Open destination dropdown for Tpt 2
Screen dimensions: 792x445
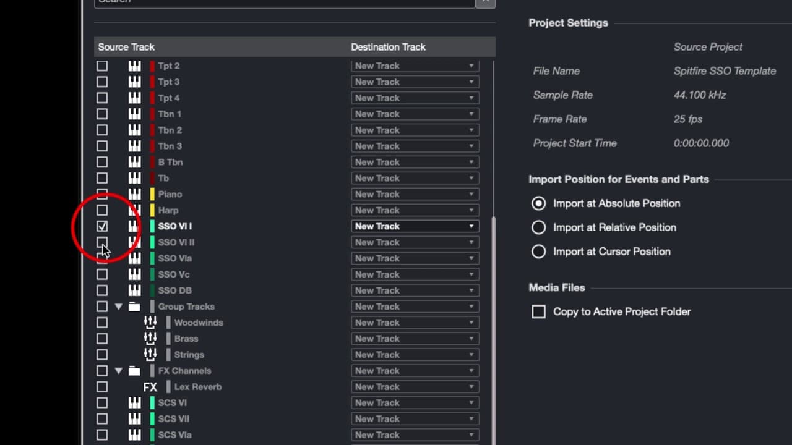pyautogui.click(x=415, y=66)
